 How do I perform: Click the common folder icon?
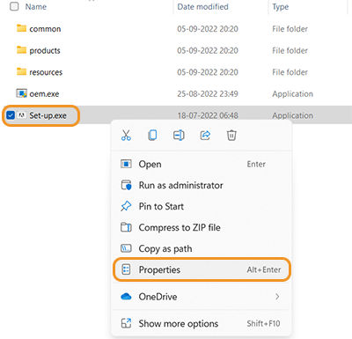click(x=21, y=28)
